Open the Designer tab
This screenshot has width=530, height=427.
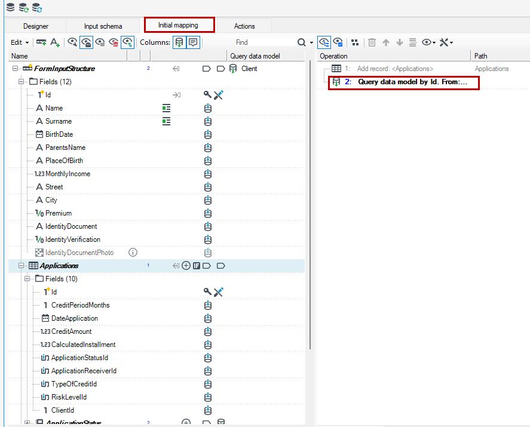[x=35, y=26]
